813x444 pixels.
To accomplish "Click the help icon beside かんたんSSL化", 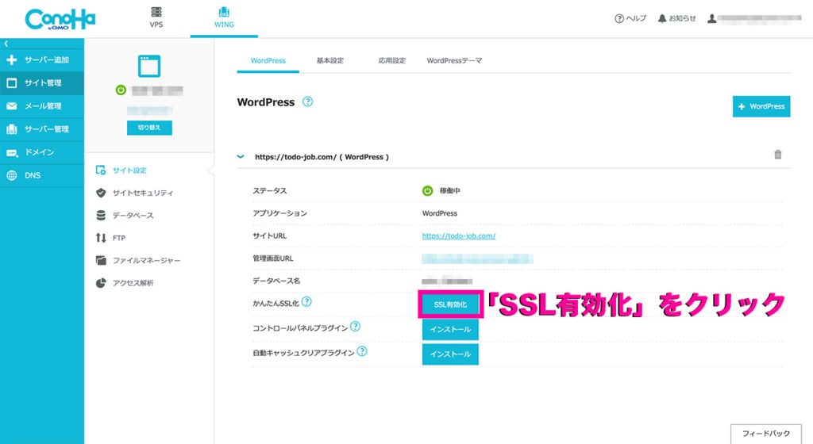I will tap(306, 302).
